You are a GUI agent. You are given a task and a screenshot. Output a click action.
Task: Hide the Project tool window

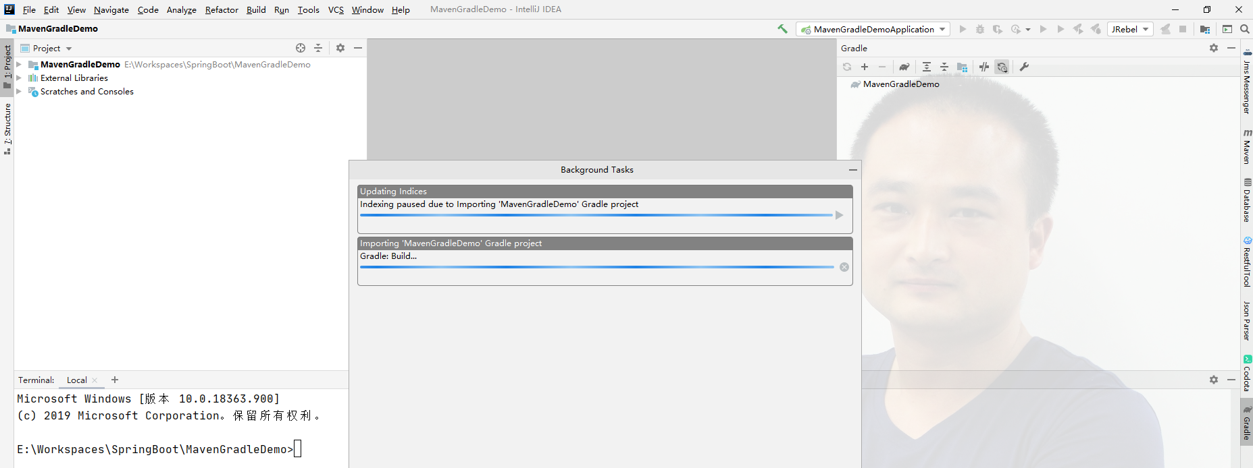point(358,48)
